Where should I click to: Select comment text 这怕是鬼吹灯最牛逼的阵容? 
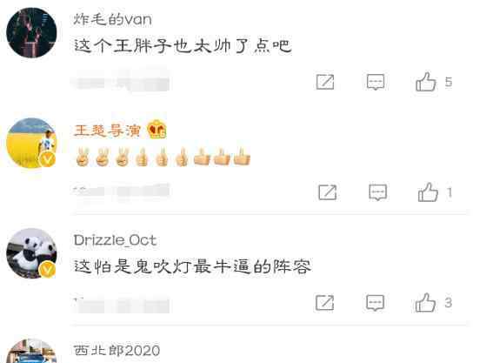(192, 266)
